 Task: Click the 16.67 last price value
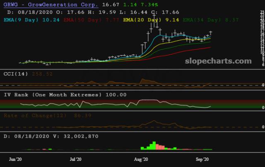click(x=110, y=5)
